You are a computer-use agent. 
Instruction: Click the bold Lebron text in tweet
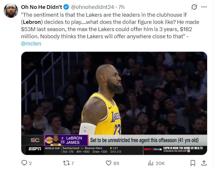tap(32, 22)
